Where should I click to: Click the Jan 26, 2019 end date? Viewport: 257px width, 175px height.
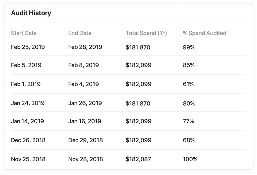85,103
